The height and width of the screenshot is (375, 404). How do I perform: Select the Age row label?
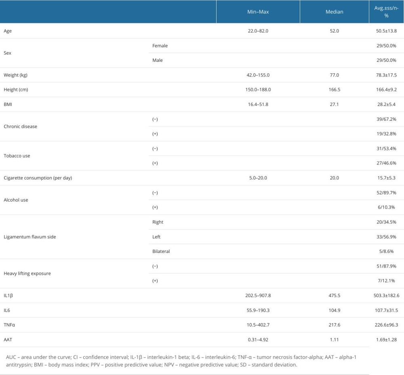click(x=8, y=31)
